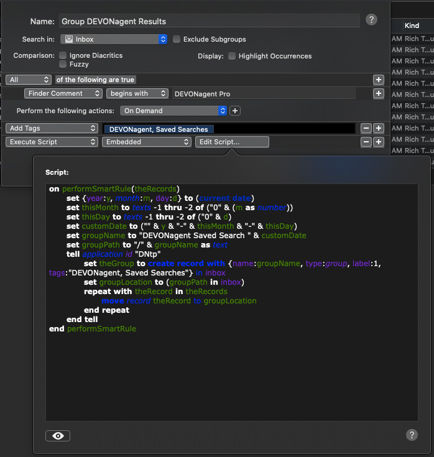
Task: Toggle the script preview eye button
Action: 58,436
